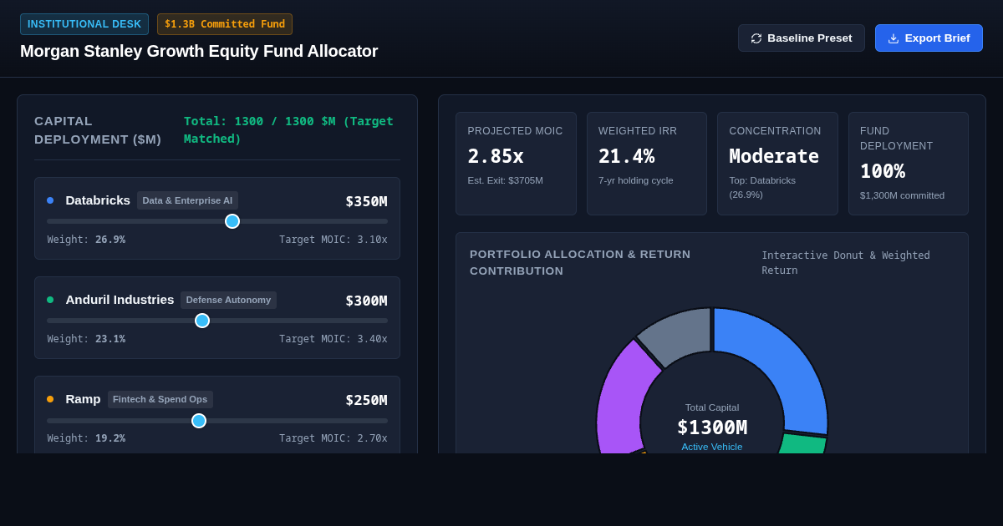Click the Morgan Stanley Growth Equity Fund Allocator title

(x=199, y=51)
